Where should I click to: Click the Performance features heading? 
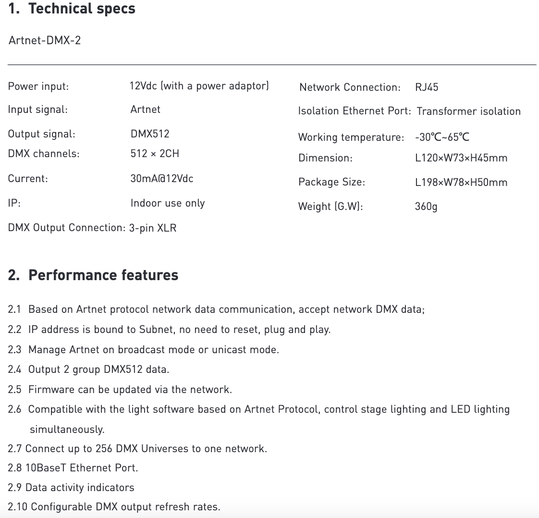click(x=93, y=275)
